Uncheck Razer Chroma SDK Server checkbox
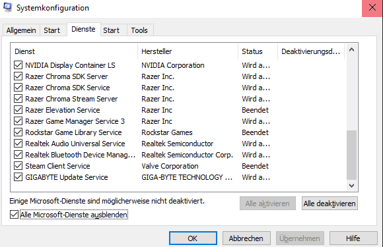This screenshot has width=383, height=247. 18,76
